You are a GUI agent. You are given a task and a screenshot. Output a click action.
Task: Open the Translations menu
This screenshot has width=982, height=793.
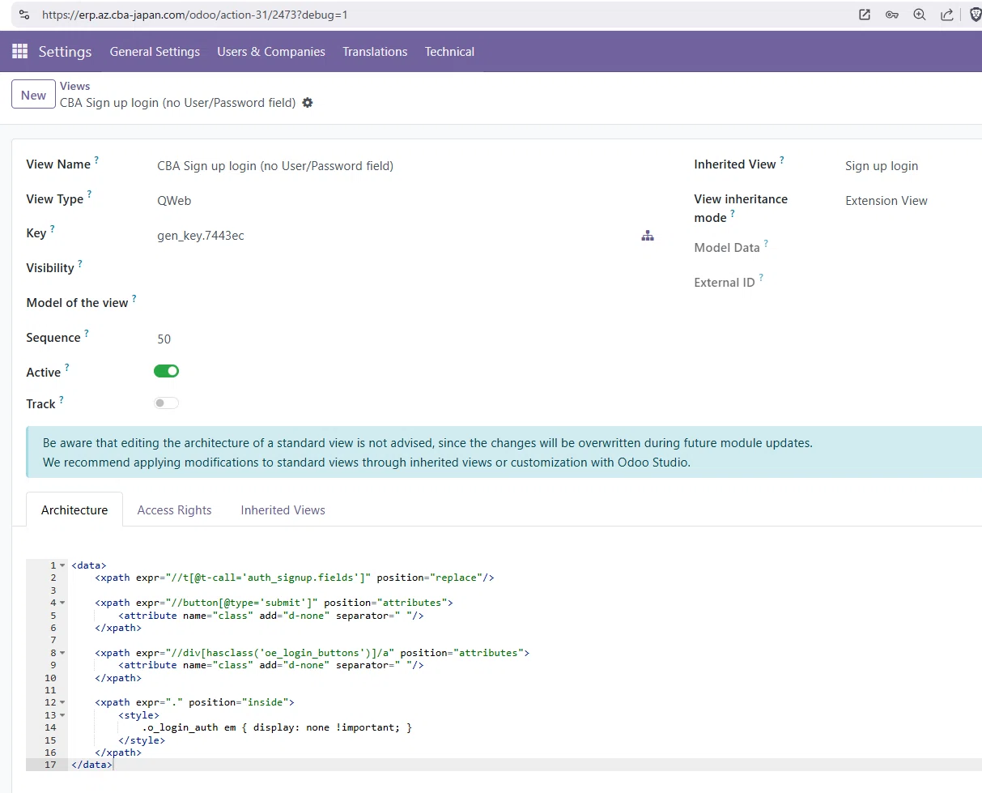[x=375, y=51]
